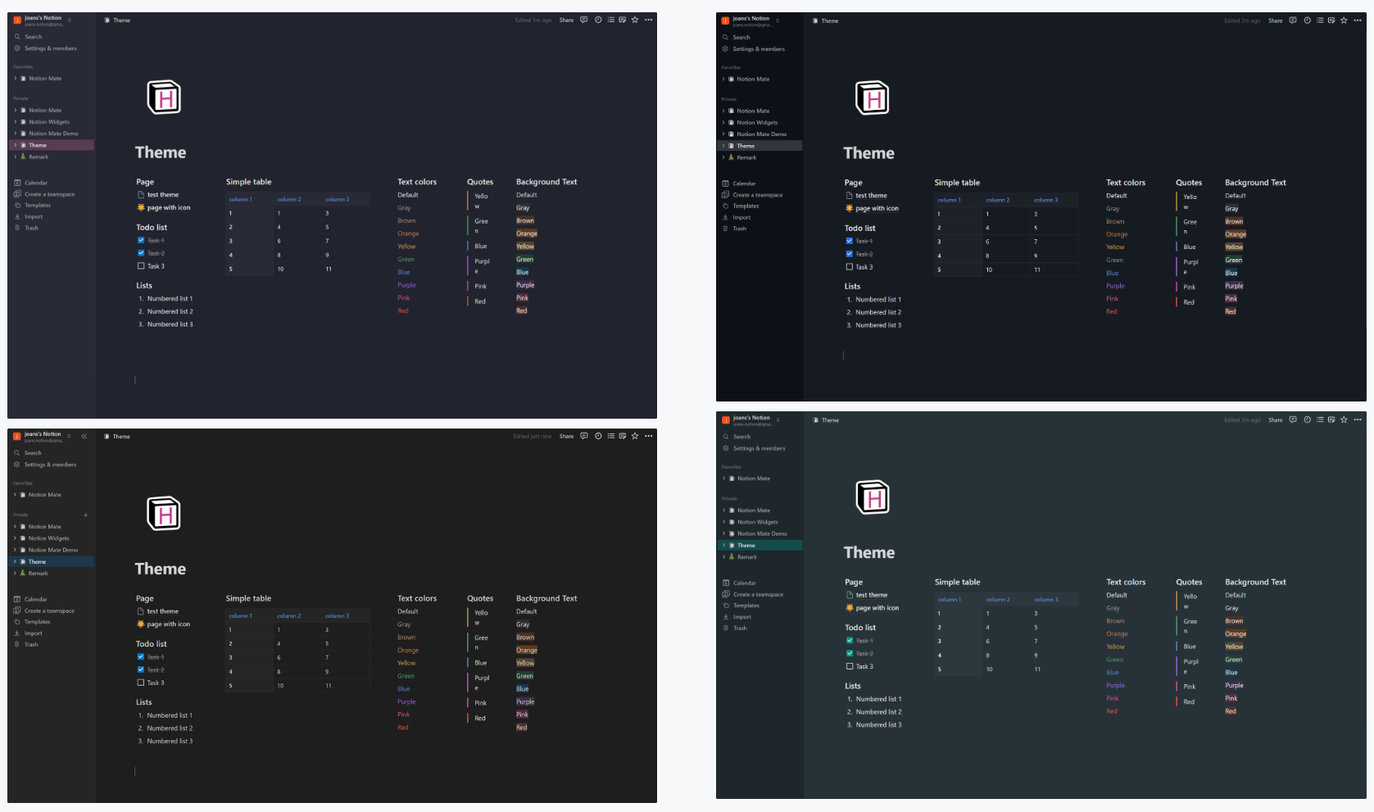This screenshot has width=1374, height=812.
Task: Open Import in blue-accent window sidebar
Action: coord(33,633)
